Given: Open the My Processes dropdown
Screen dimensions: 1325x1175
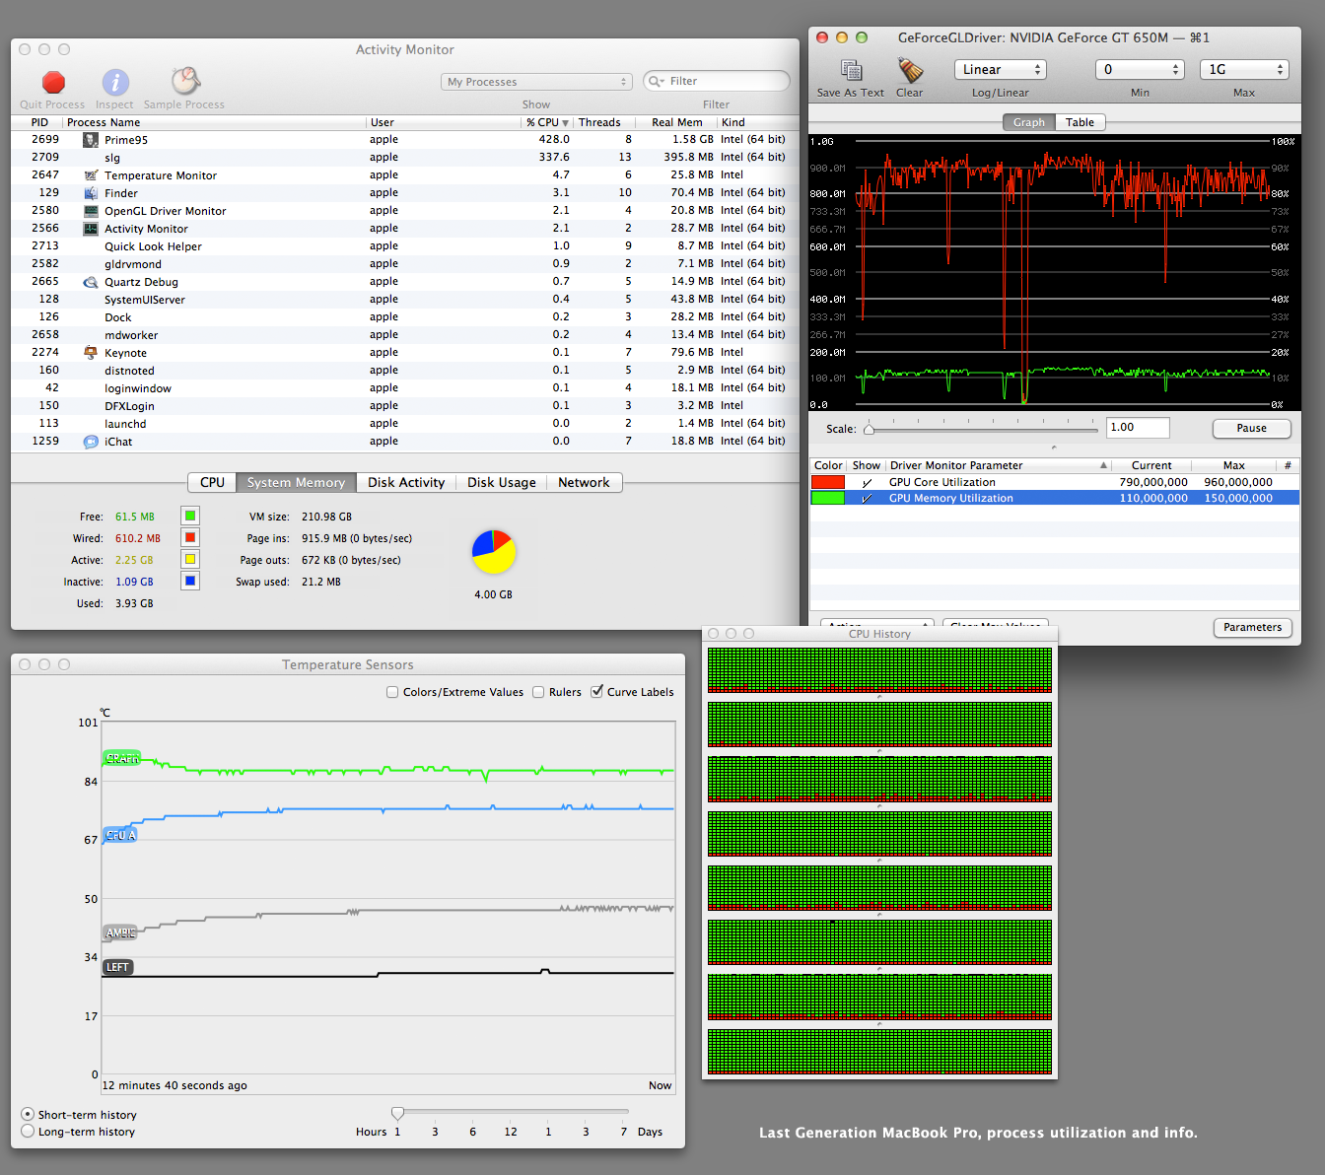Looking at the screenshot, I should point(536,82).
